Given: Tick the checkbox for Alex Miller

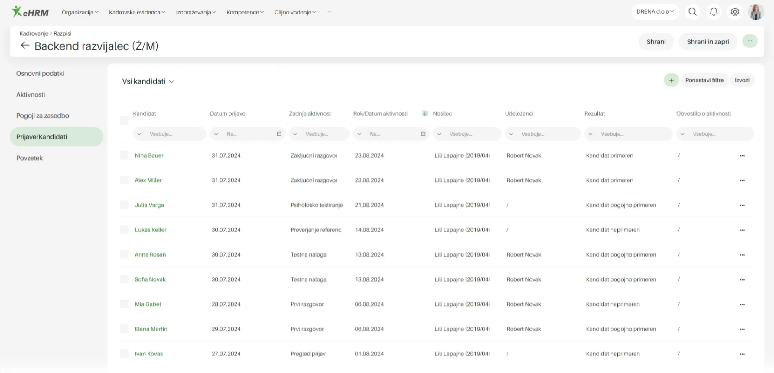Looking at the screenshot, I should (x=124, y=180).
